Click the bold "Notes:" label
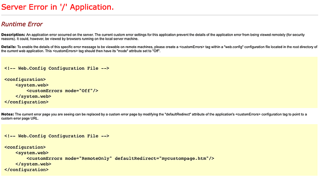 point(7,114)
